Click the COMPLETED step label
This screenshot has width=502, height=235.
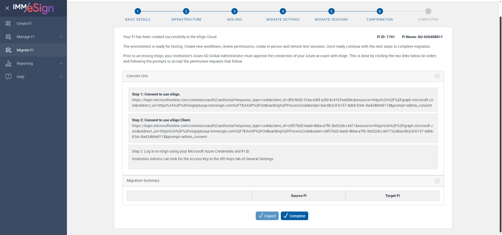coord(428,20)
